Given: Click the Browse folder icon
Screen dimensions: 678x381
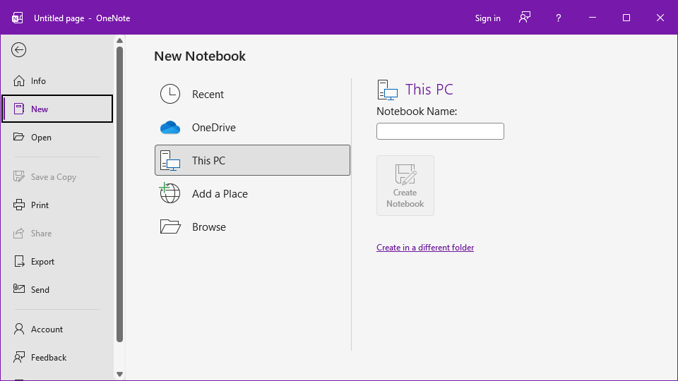Looking at the screenshot, I should 170,226.
